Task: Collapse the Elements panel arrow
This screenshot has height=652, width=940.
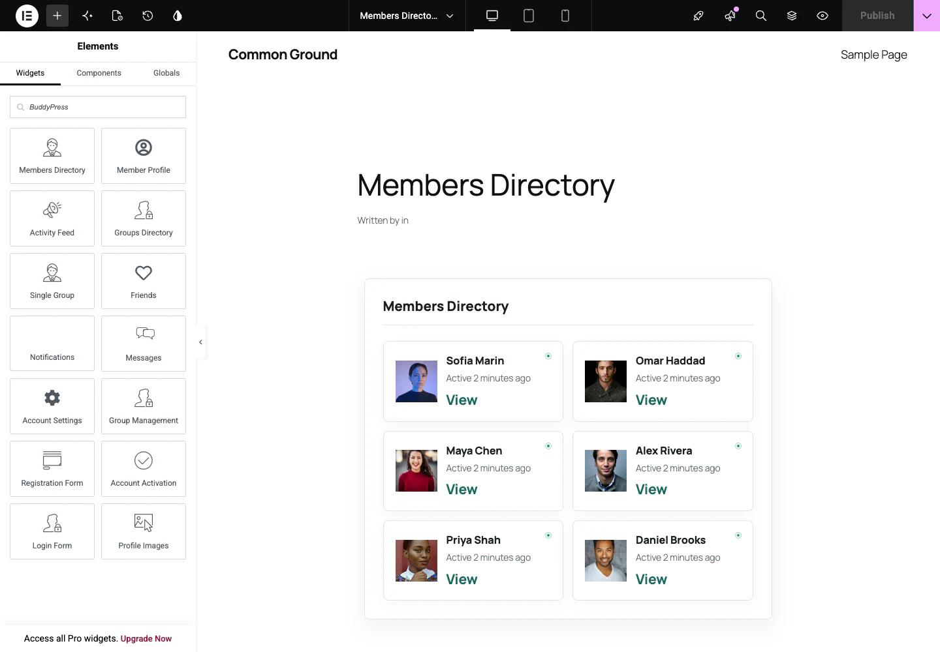Action: tap(200, 342)
